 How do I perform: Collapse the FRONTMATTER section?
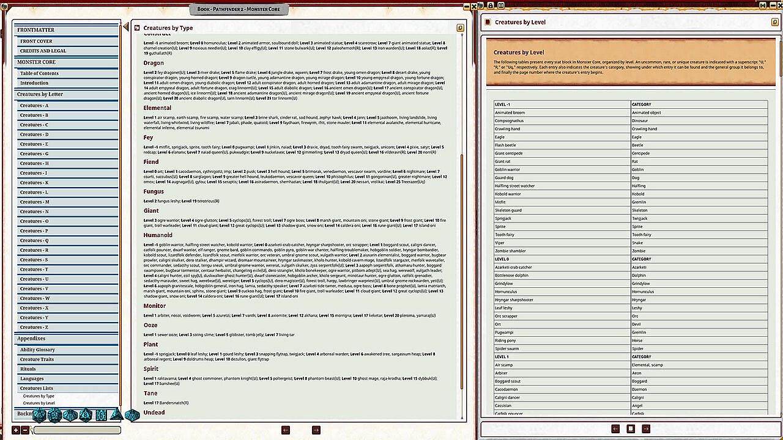(67, 30)
